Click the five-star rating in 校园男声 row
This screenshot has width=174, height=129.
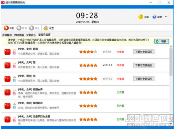pyautogui.click(x=88, y=106)
